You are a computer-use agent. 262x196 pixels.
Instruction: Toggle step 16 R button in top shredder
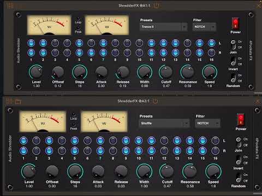coord(211,53)
